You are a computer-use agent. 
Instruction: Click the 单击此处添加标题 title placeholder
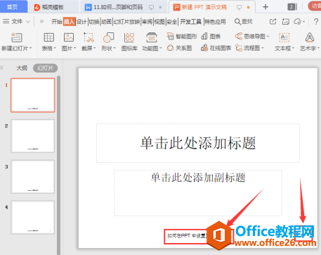pos(198,143)
